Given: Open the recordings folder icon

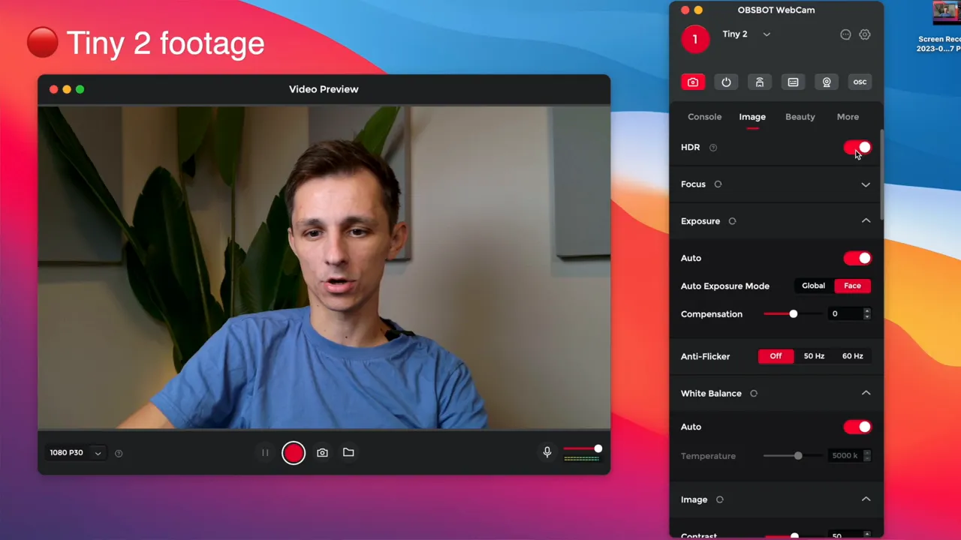Looking at the screenshot, I should [x=348, y=452].
